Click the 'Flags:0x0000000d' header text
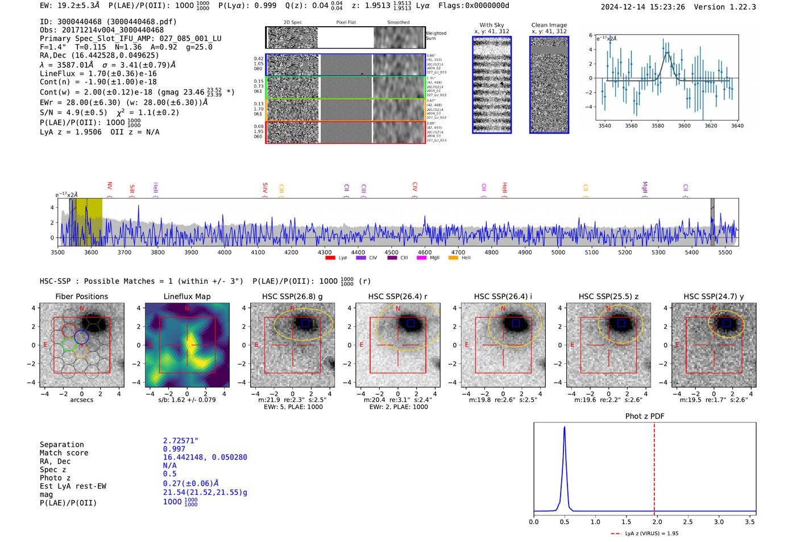This screenshot has height=542, width=796. 474,6
